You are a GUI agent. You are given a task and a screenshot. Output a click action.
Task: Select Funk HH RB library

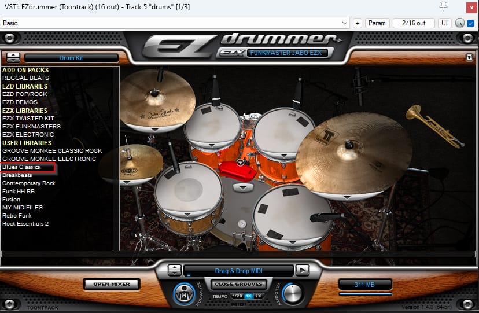(19, 191)
